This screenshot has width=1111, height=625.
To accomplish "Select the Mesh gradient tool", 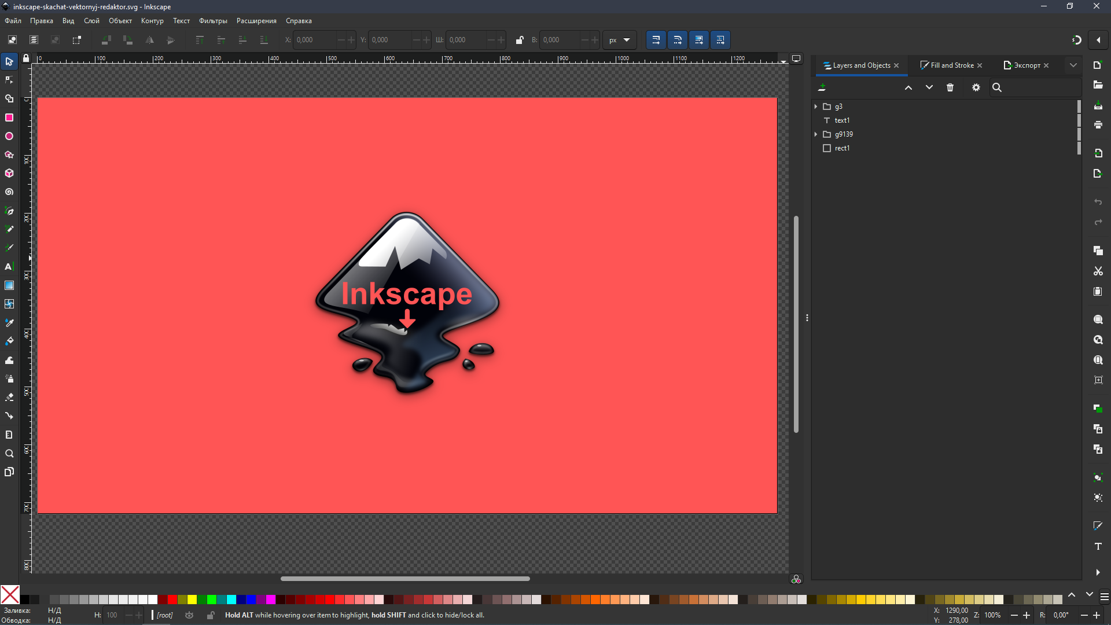I will point(9,304).
